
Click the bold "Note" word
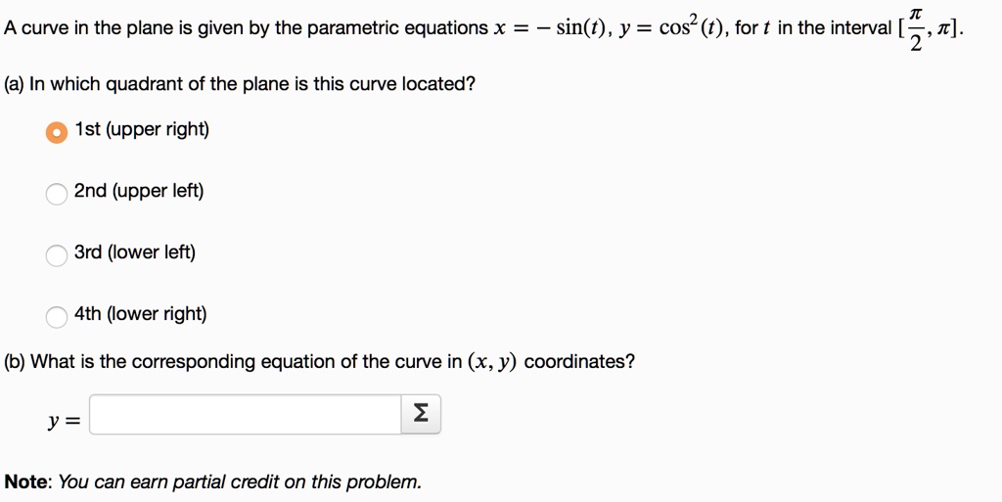coord(25,481)
